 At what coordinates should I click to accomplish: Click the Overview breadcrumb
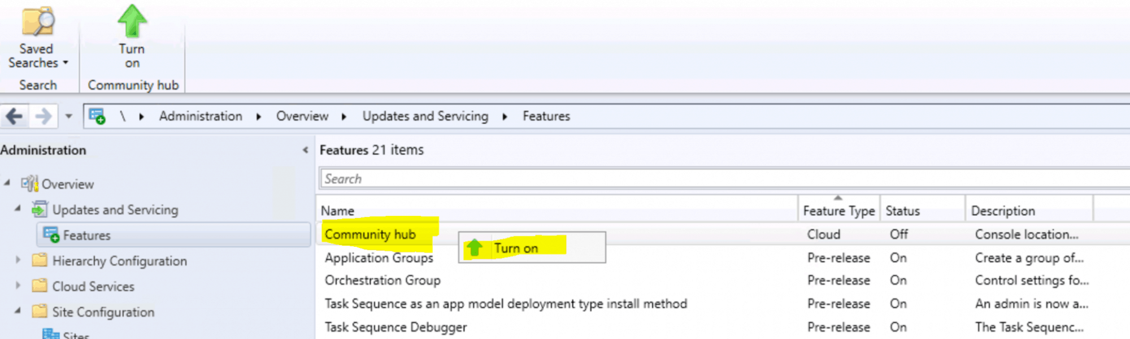click(302, 116)
